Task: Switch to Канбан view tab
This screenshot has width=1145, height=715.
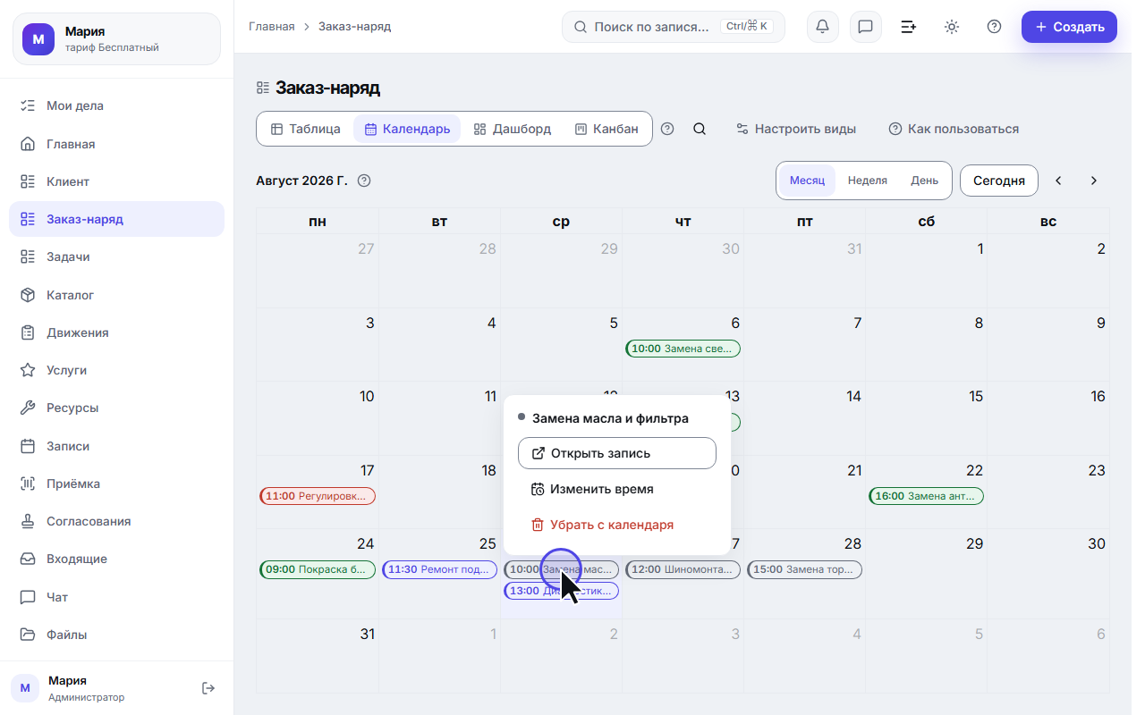Action: 606,129
